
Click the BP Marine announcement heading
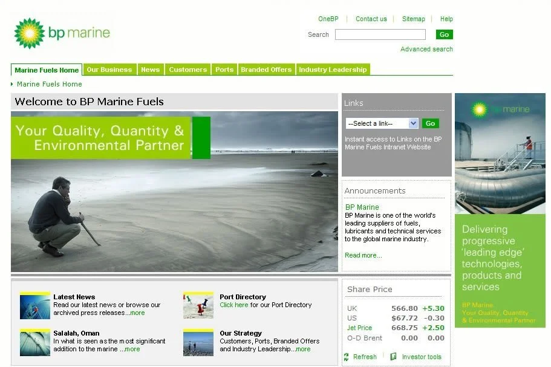(x=362, y=207)
